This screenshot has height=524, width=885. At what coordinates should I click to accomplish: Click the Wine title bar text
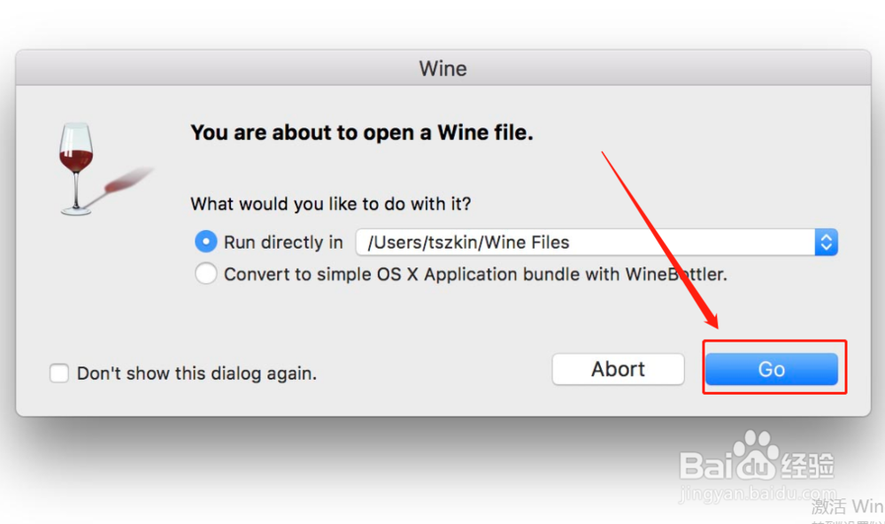(x=443, y=69)
